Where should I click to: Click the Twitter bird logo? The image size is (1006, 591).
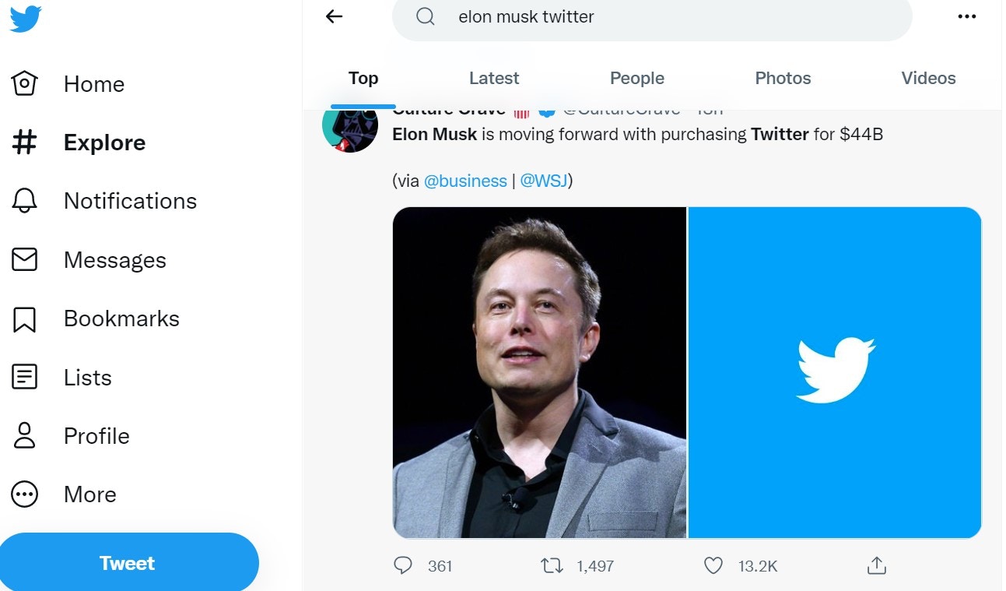25,19
